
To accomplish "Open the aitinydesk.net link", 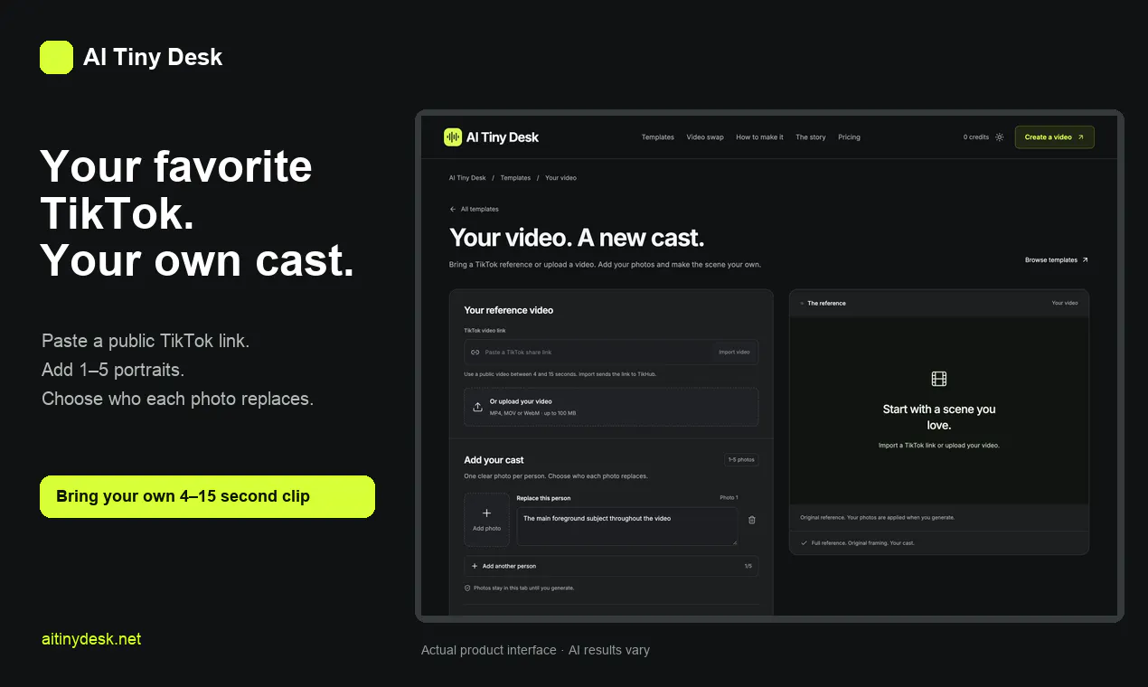I will coord(91,639).
